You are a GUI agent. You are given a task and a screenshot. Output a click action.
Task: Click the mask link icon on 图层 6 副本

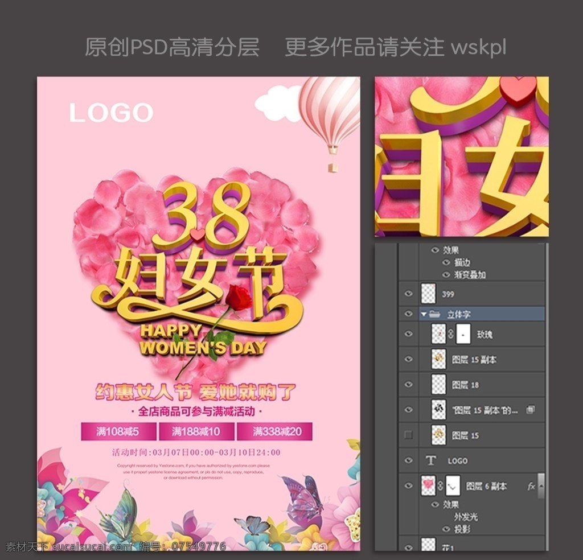(441, 485)
